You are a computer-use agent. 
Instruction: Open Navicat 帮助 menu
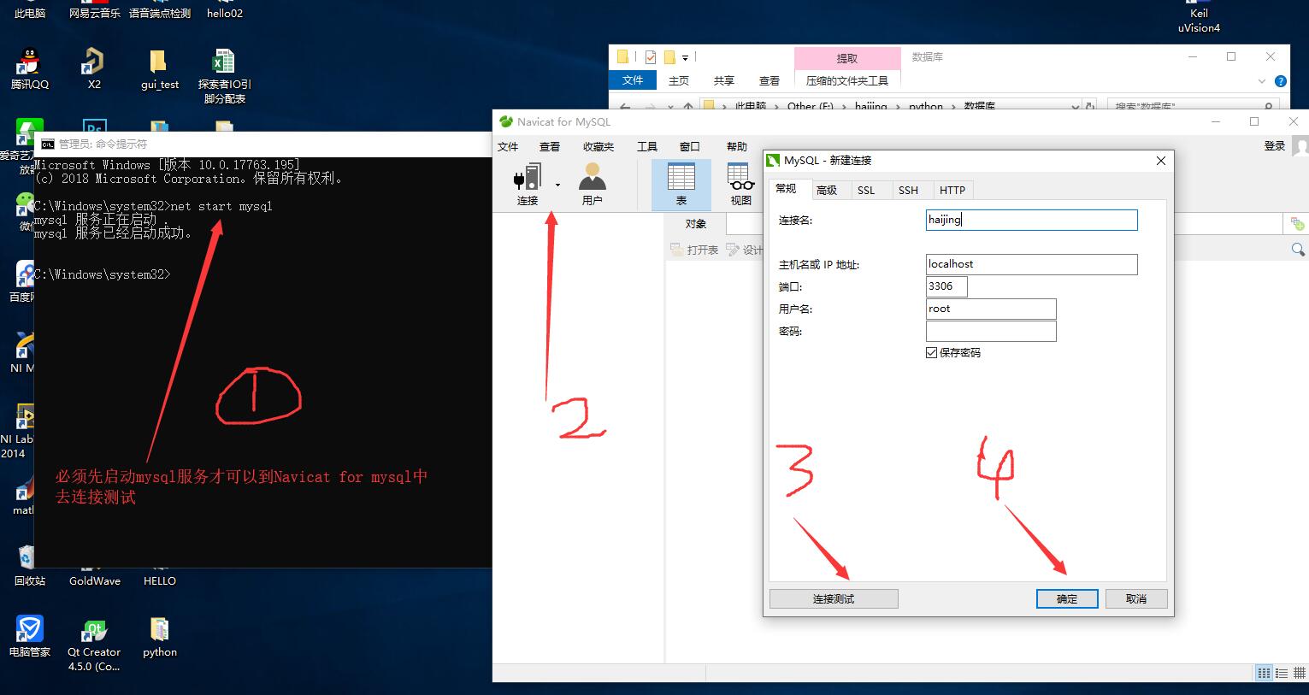click(x=737, y=146)
